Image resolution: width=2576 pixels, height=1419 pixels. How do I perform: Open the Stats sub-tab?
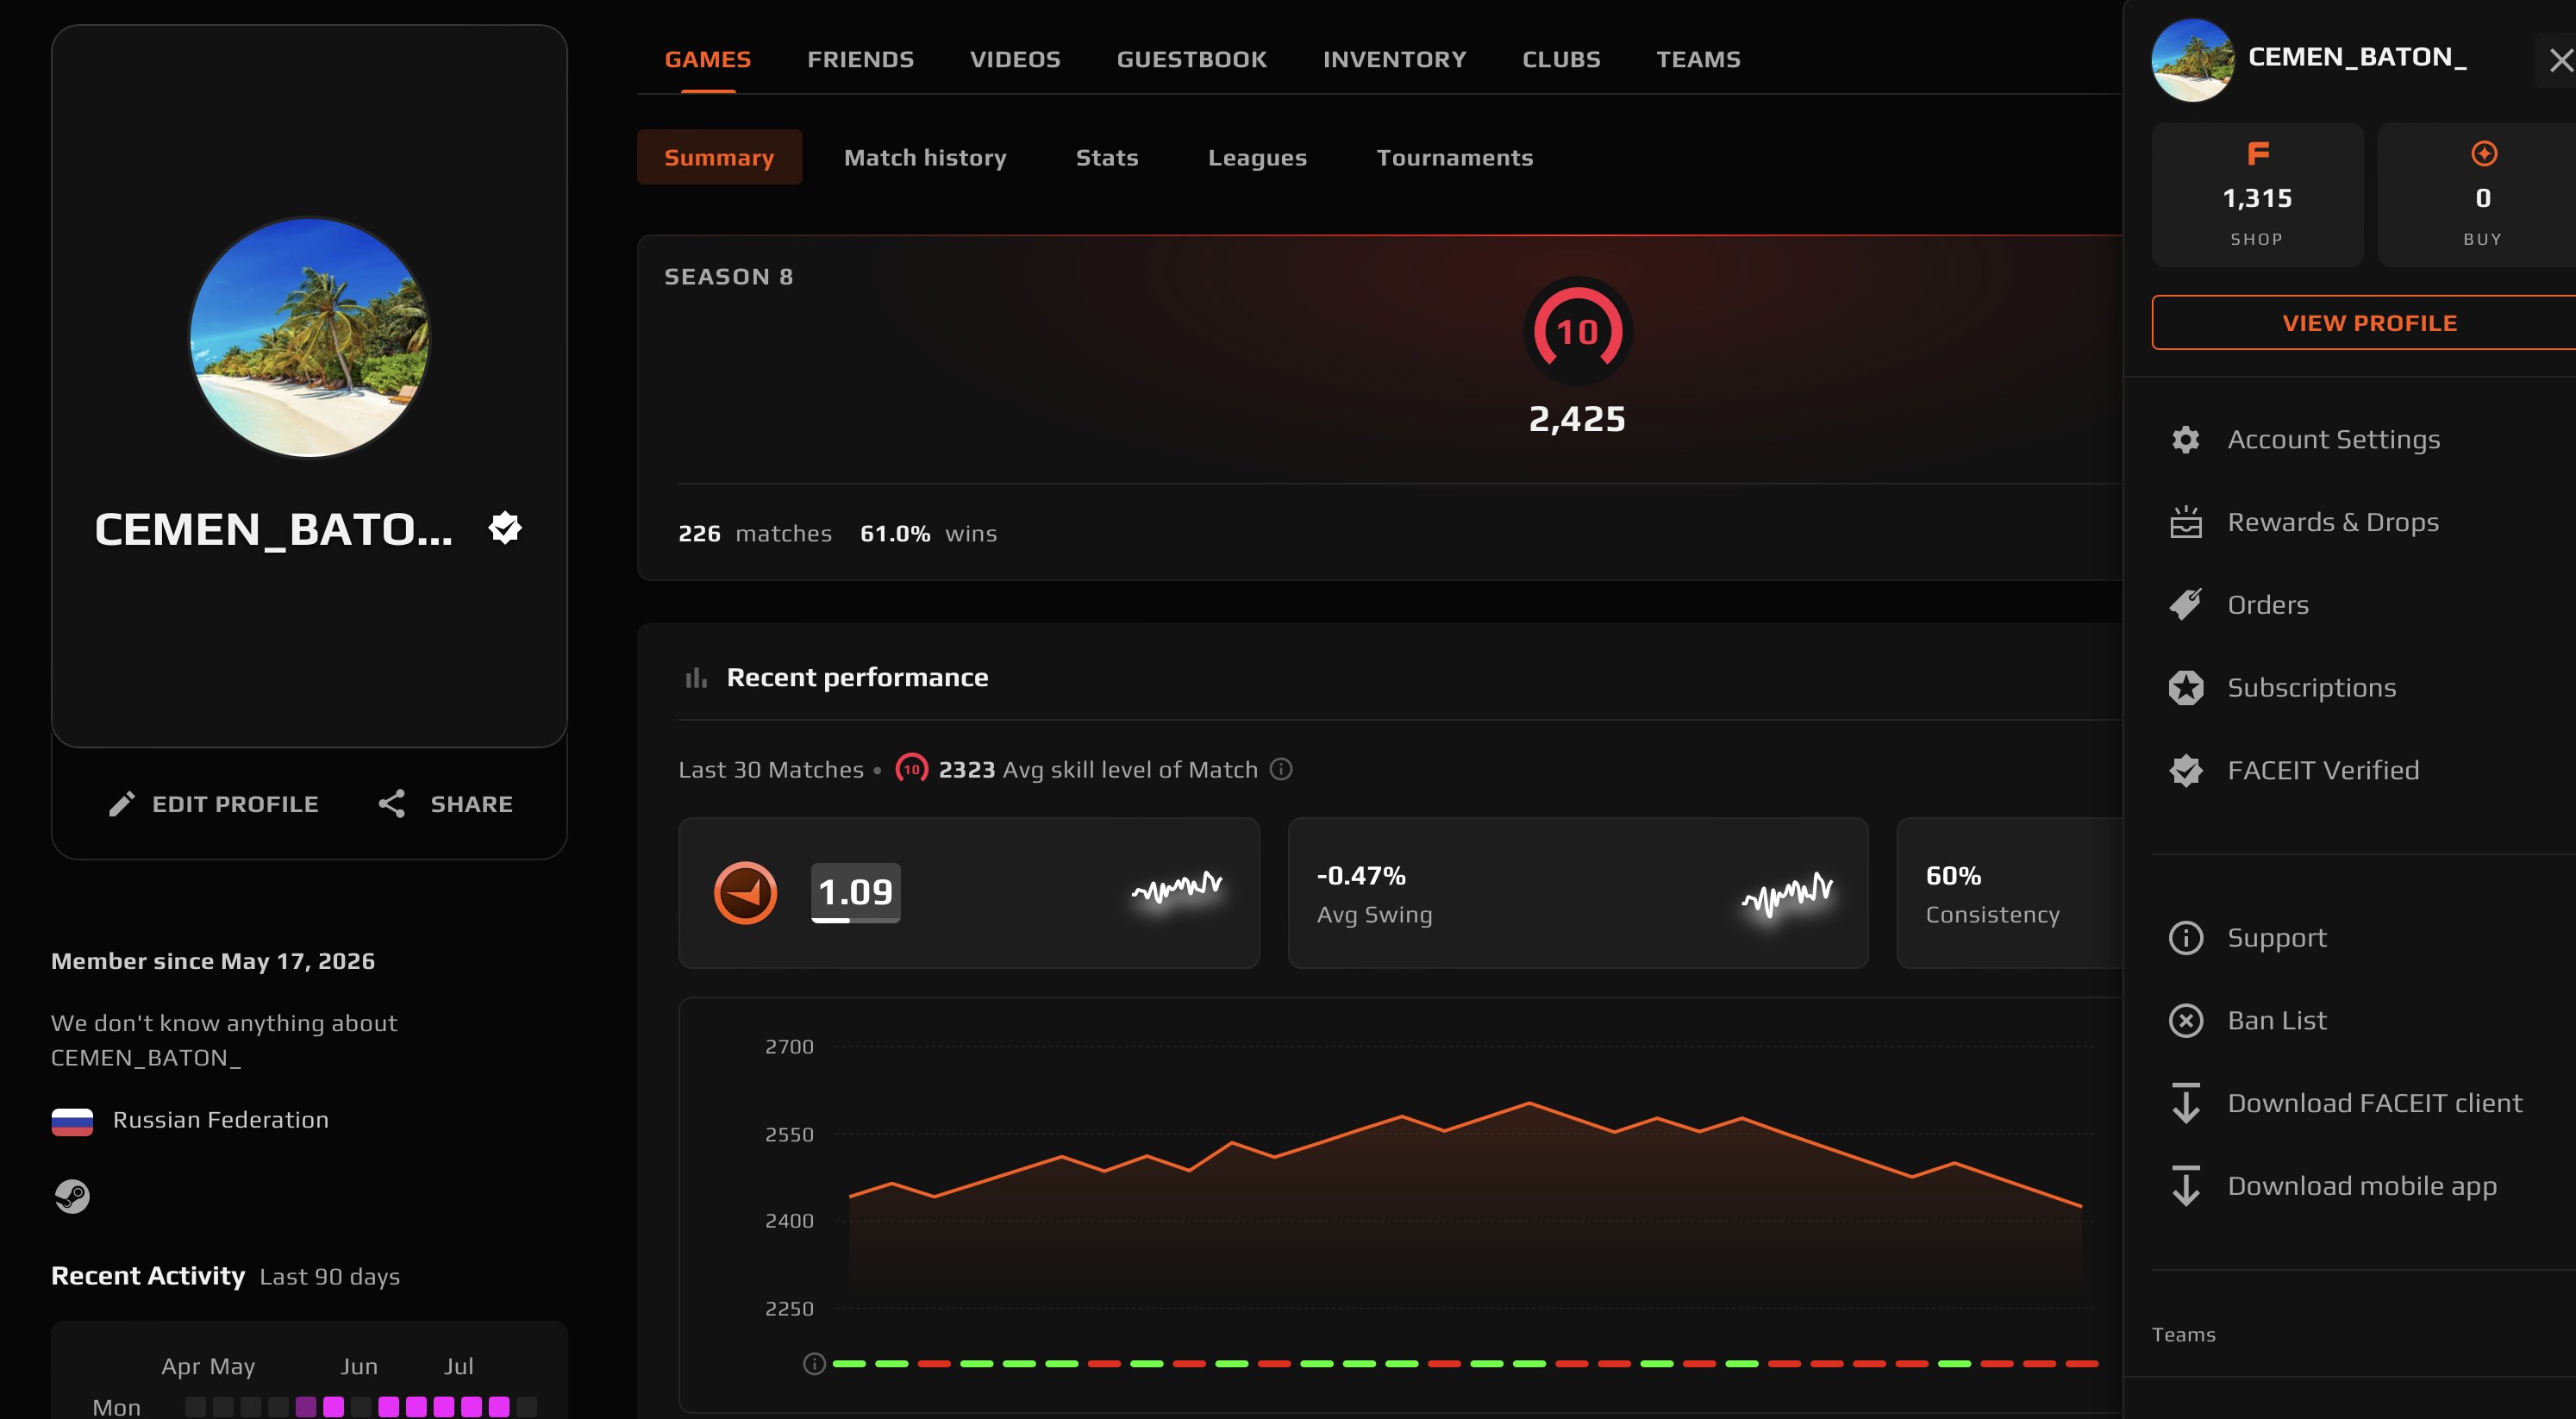click(x=1107, y=157)
